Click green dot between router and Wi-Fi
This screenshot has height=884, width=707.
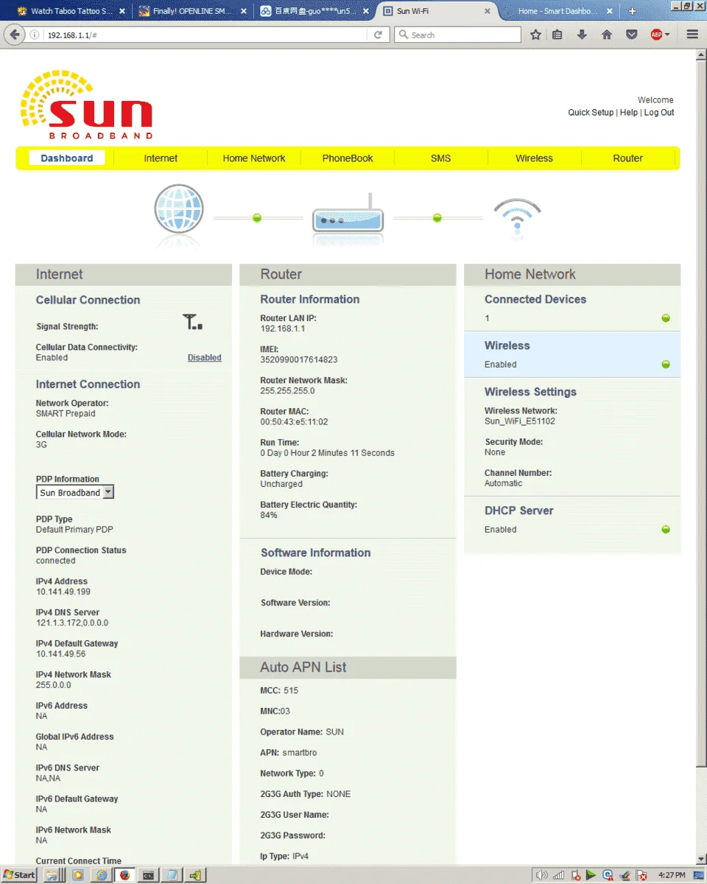tap(437, 217)
